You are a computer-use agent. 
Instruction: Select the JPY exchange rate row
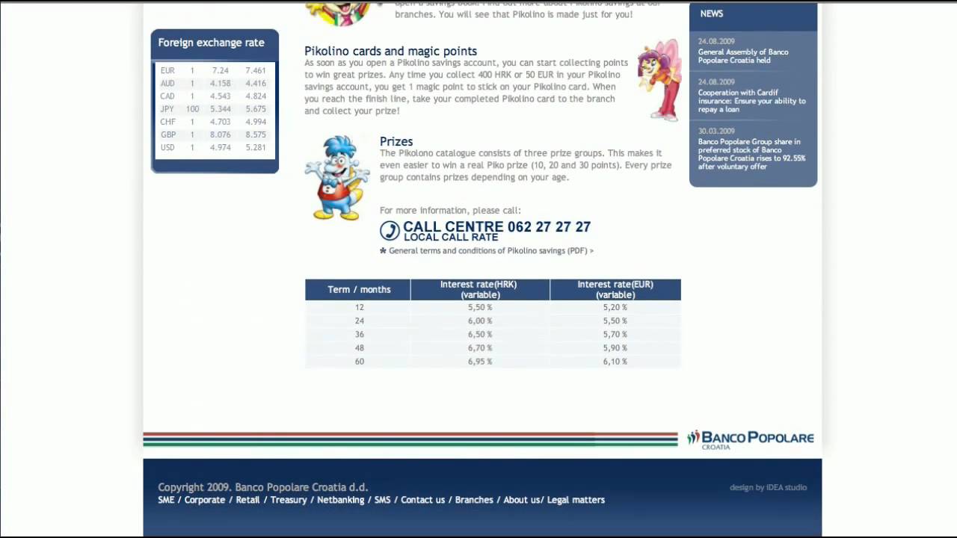214,109
